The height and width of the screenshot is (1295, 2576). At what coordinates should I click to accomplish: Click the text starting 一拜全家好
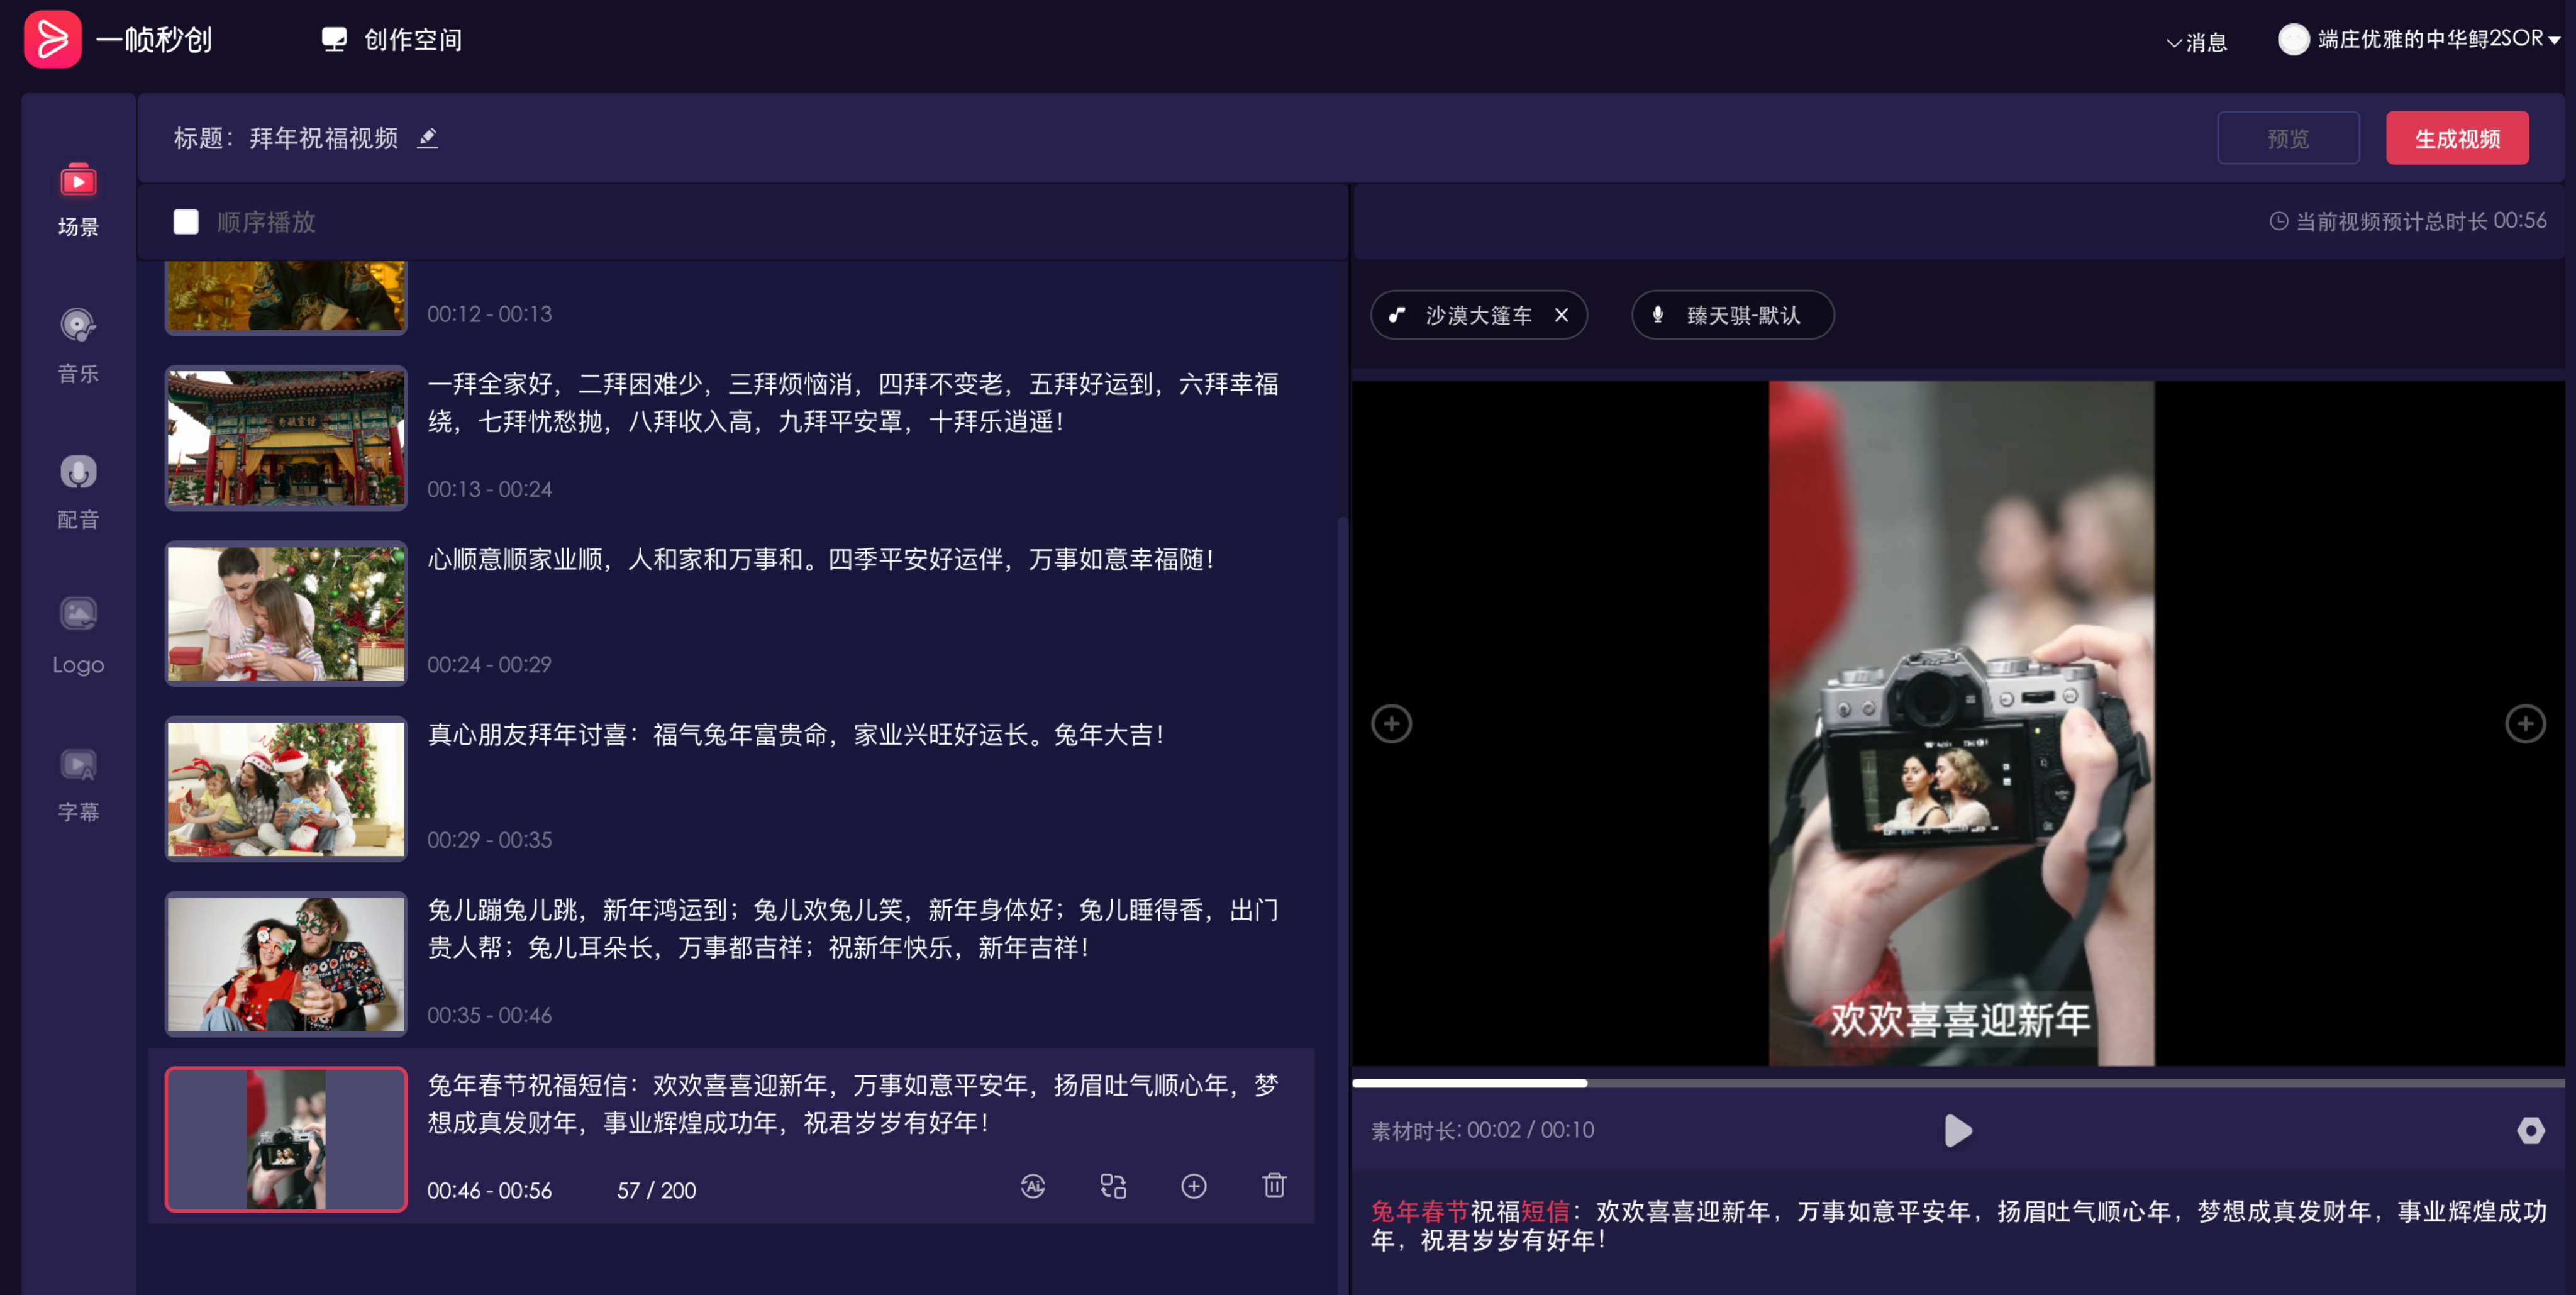point(853,403)
